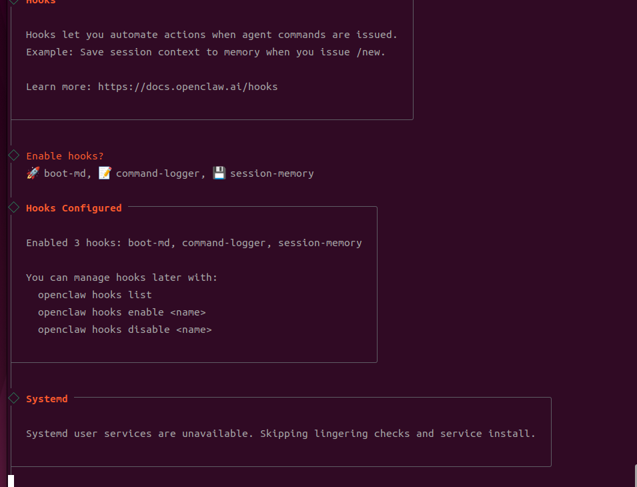Click the rocket emoji before boot-md

33,173
